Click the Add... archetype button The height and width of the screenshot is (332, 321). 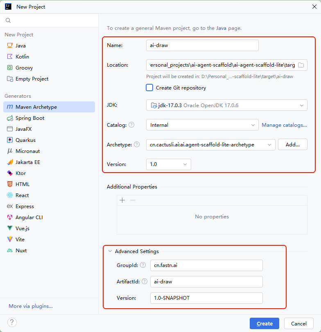click(x=293, y=145)
